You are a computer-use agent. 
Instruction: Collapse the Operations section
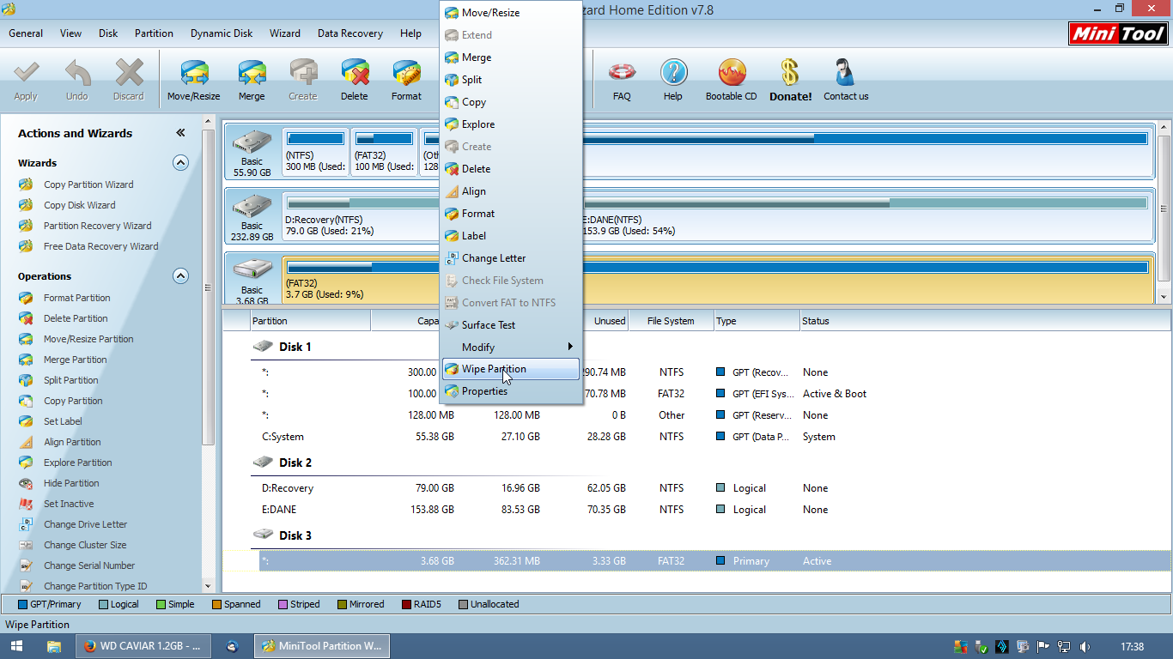[180, 275]
